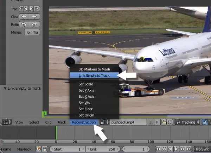Track markers backward one frame

tap(21, 9)
